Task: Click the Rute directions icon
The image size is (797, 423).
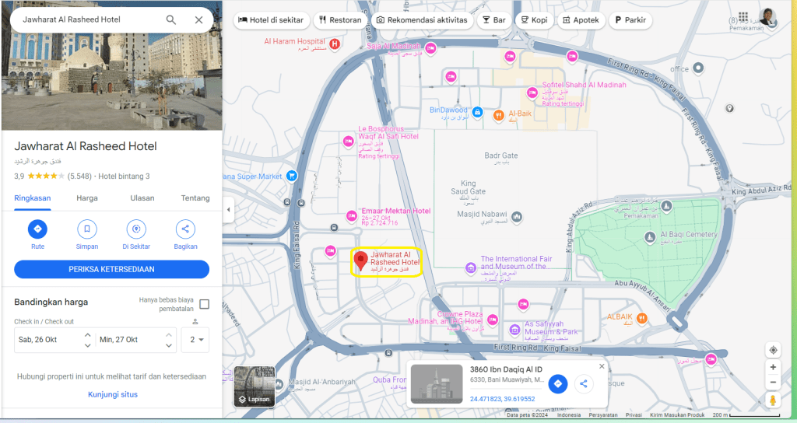Action: click(x=37, y=229)
